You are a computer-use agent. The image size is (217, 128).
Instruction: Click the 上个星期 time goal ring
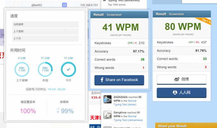pos(22,69)
